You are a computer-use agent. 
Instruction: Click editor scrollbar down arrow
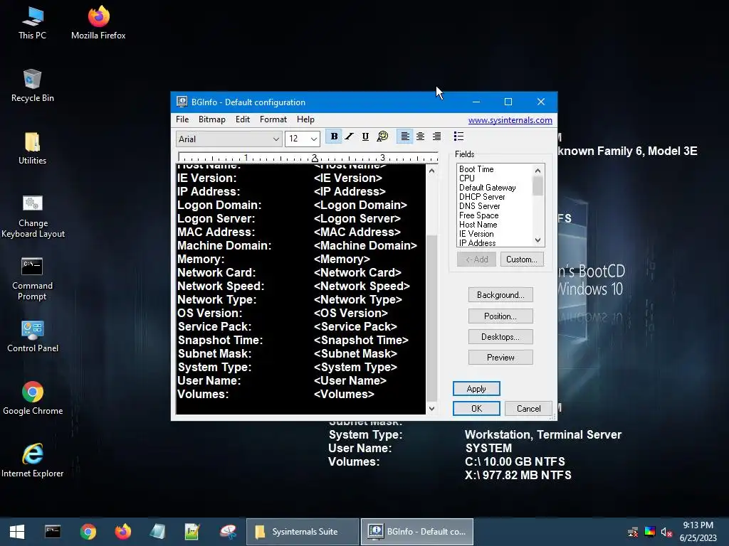(x=431, y=409)
